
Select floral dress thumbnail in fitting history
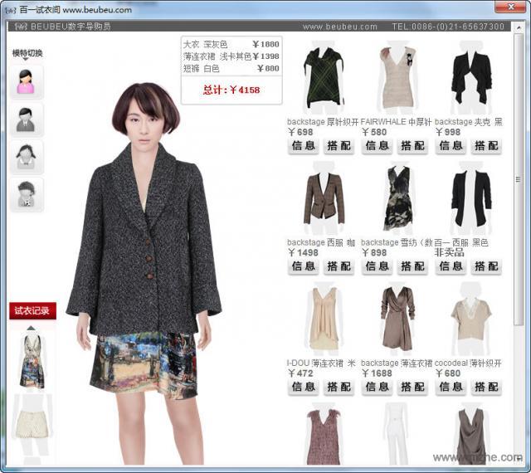(x=32, y=360)
